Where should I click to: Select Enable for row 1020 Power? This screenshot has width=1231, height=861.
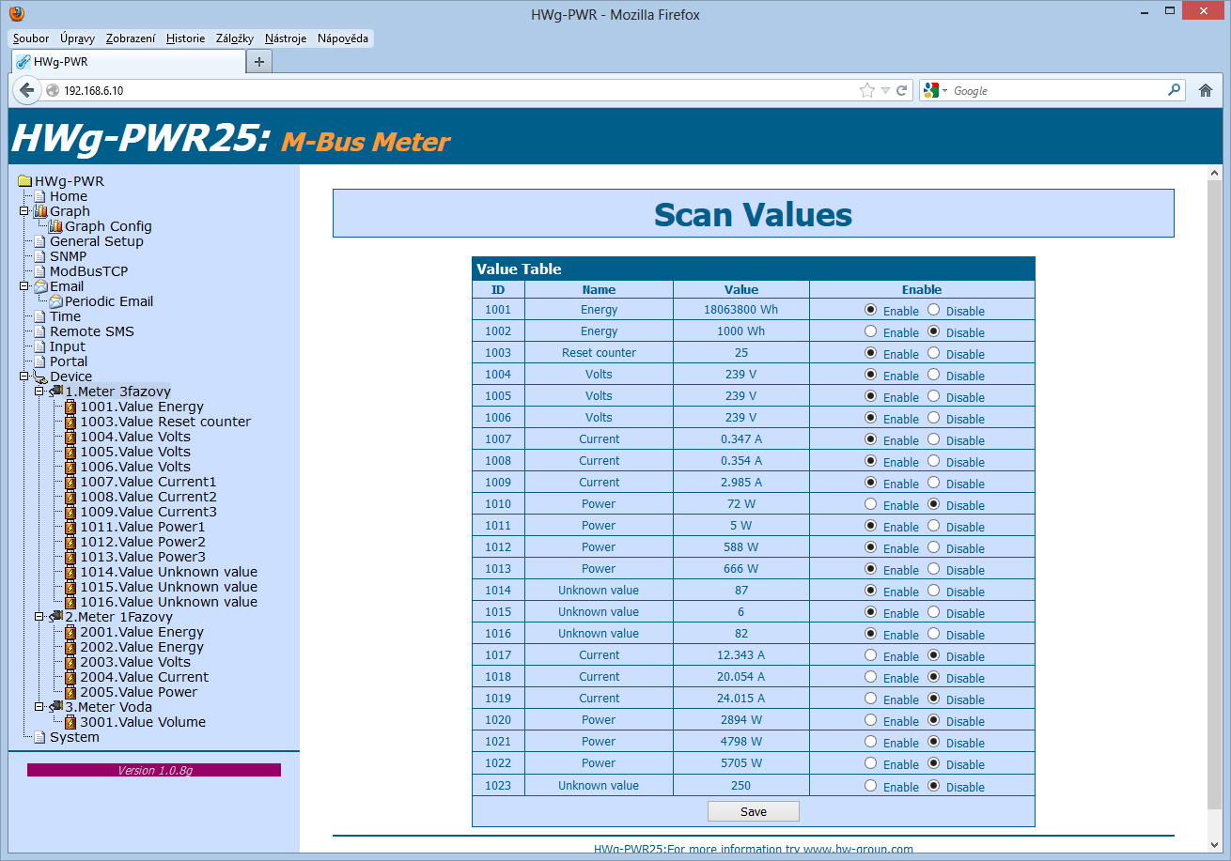(870, 719)
